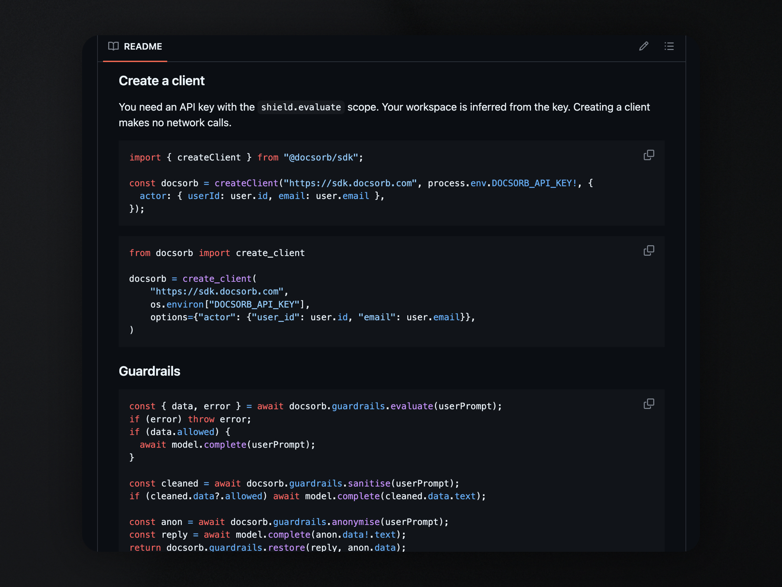This screenshot has height=587, width=782.
Task: Click "DOCSORB_API_KEY!" in the TypeScript snippet
Action: (x=534, y=183)
